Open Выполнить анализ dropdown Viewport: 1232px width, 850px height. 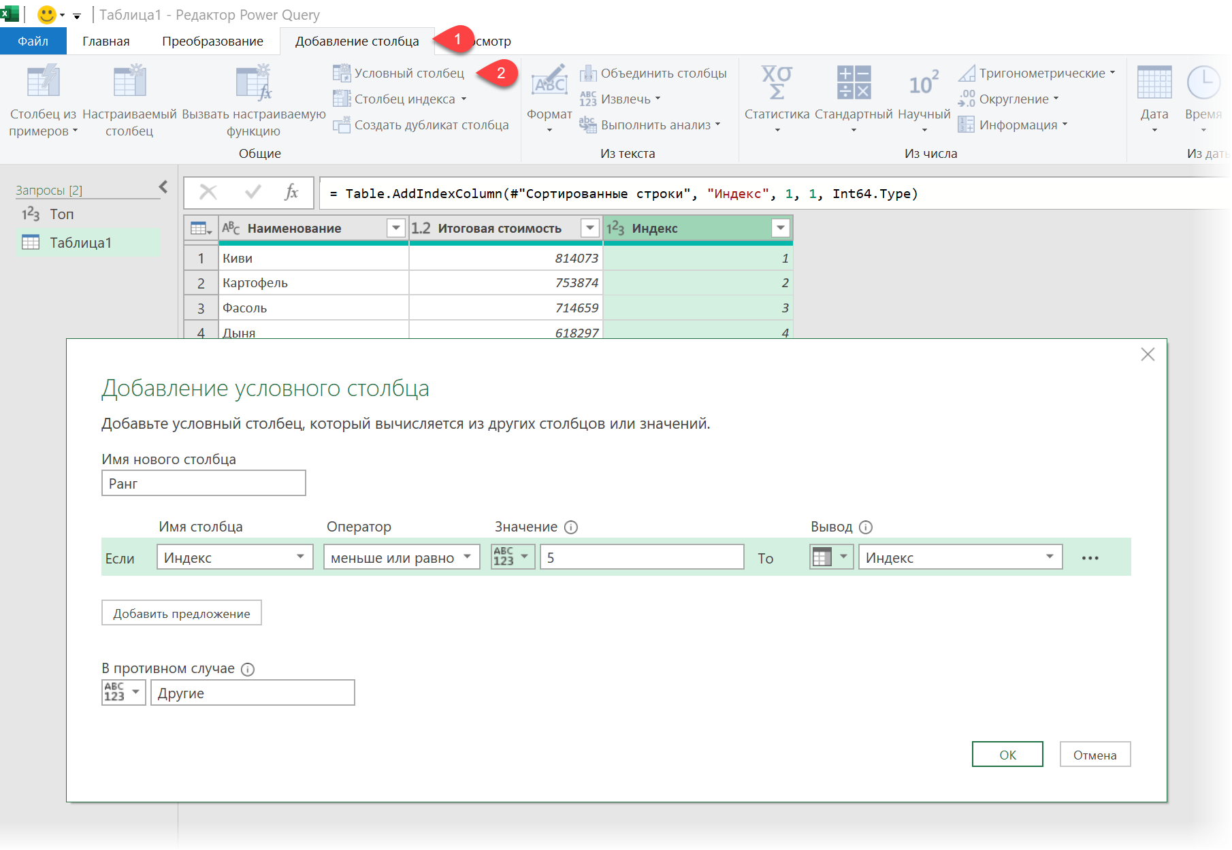[650, 125]
